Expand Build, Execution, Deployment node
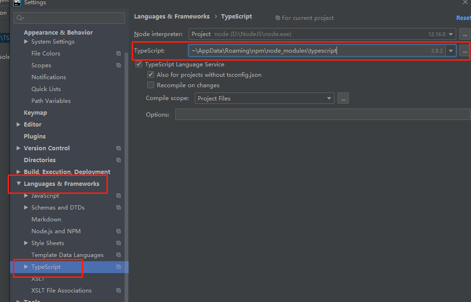Image resolution: width=471 pixels, height=302 pixels. 19,172
